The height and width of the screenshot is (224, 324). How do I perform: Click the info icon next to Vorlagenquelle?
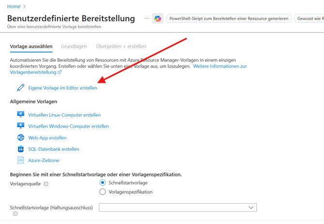click(46, 184)
